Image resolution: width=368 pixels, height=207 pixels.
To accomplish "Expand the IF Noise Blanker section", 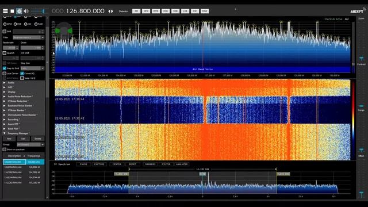I will [17, 110].
